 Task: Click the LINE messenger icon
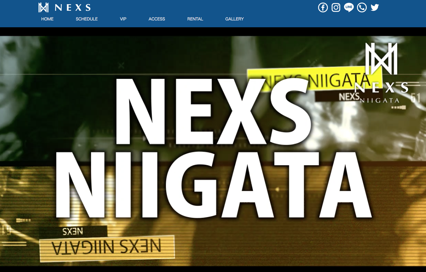click(x=349, y=7)
